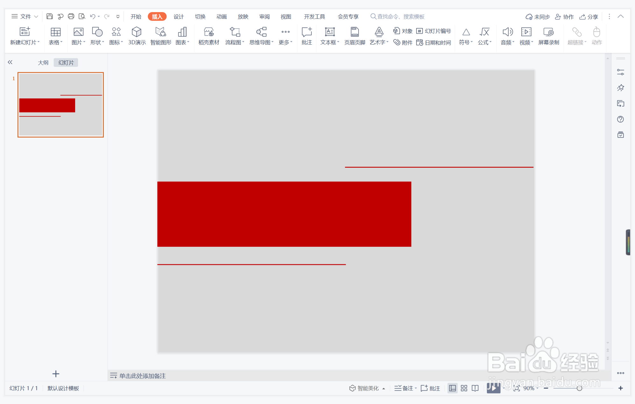Image resolution: width=635 pixels, height=404 pixels.
Task: Collapse the slide panel with double arrow
Action: 10,62
